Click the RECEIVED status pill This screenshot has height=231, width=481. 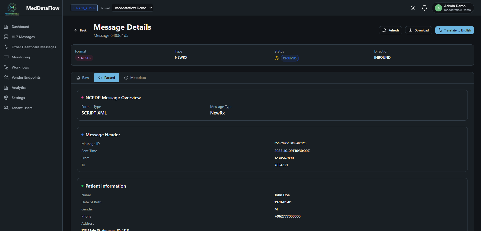point(289,58)
